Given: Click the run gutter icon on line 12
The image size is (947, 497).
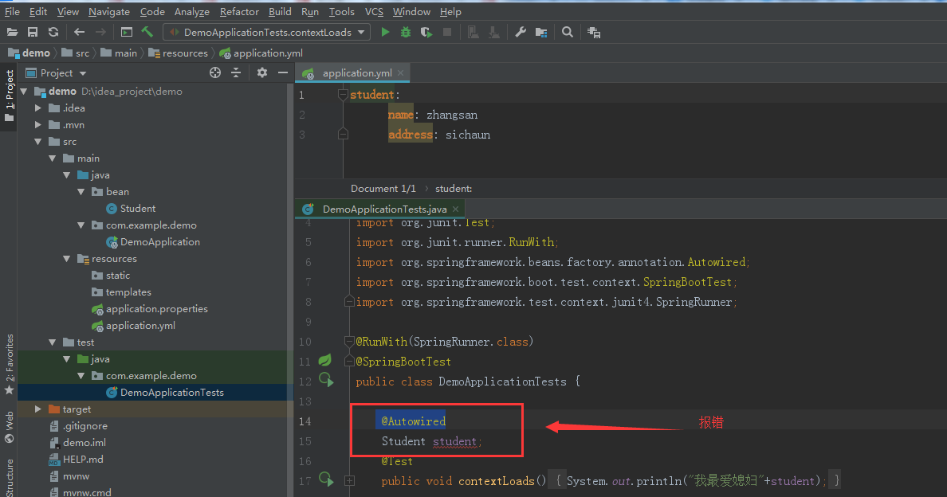Looking at the screenshot, I should [x=326, y=380].
